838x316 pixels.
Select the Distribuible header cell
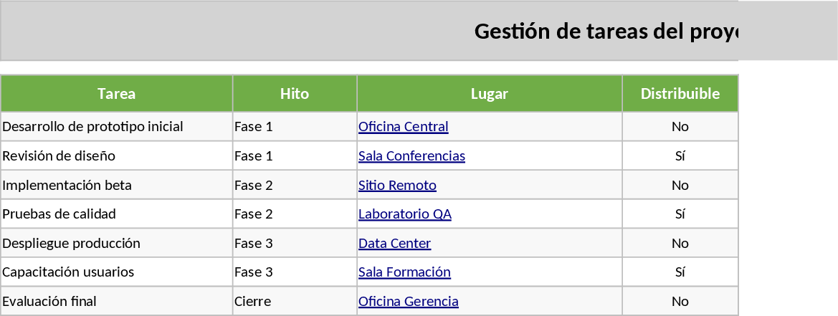pos(680,94)
